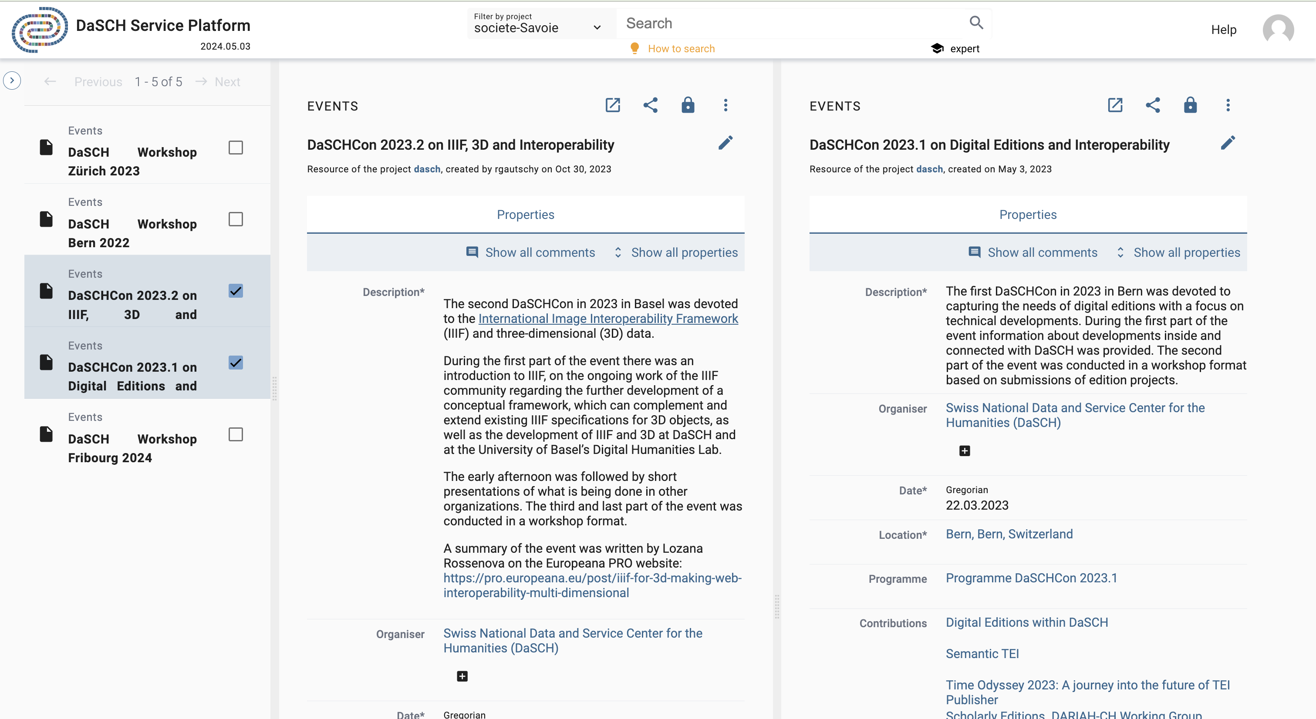This screenshot has width=1316, height=719.
Task: Collapse the results sidebar with the chevron
Action: 12,80
